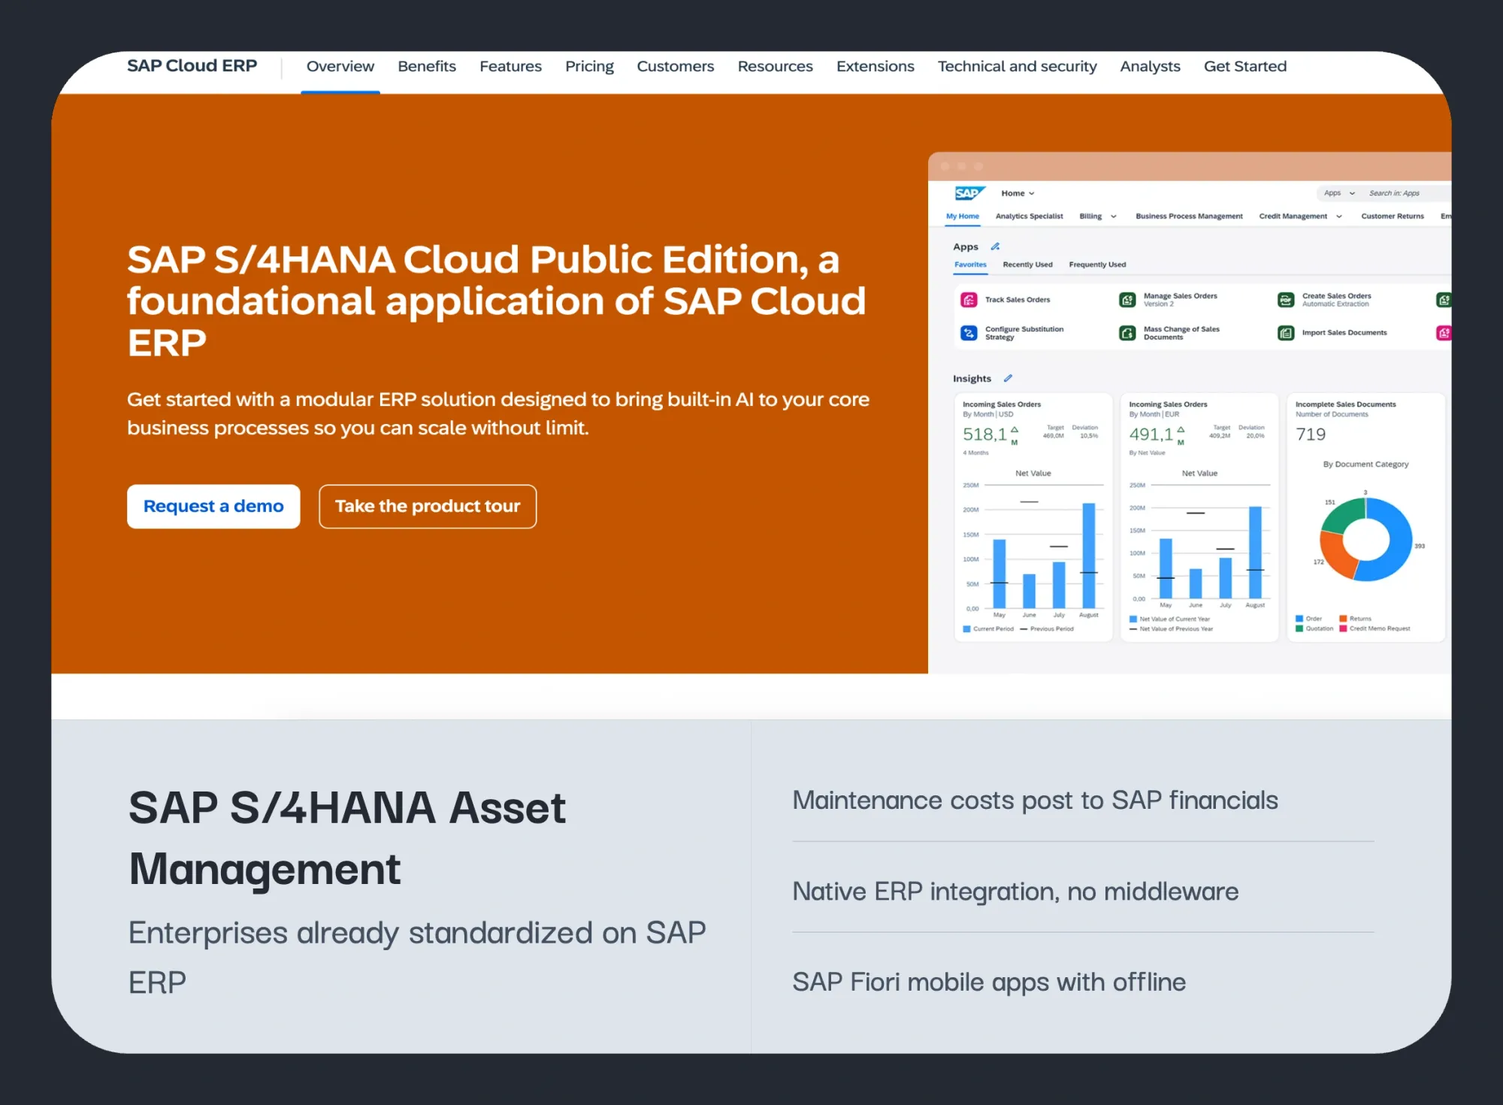This screenshot has width=1503, height=1105.
Task: Click the Take the product tour button
Action: (428, 507)
